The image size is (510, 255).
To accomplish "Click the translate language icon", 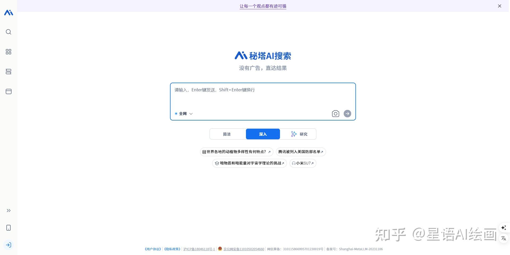I will tap(504, 238).
